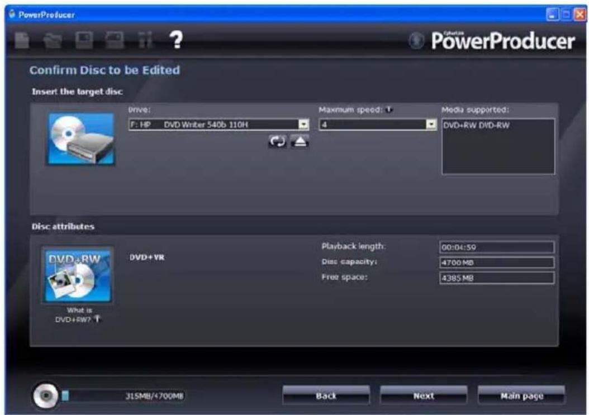The image size is (589, 415).
Task: Click the Save As disk icon
Action: tap(115, 40)
